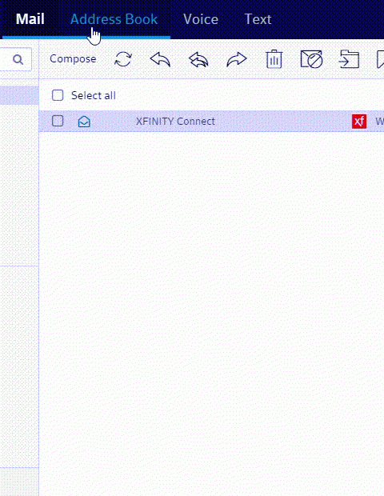Mark as spam using the blocked envelope icon
Image resolution: width=384 pixels, height=496 pixels.
pos(311,59)
